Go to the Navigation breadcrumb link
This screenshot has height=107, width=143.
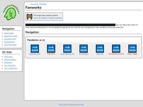35,4
